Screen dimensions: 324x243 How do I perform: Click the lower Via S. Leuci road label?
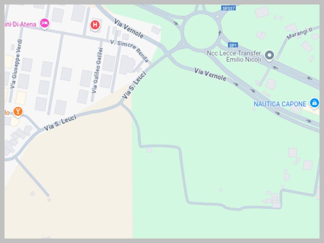pos(60,123)
